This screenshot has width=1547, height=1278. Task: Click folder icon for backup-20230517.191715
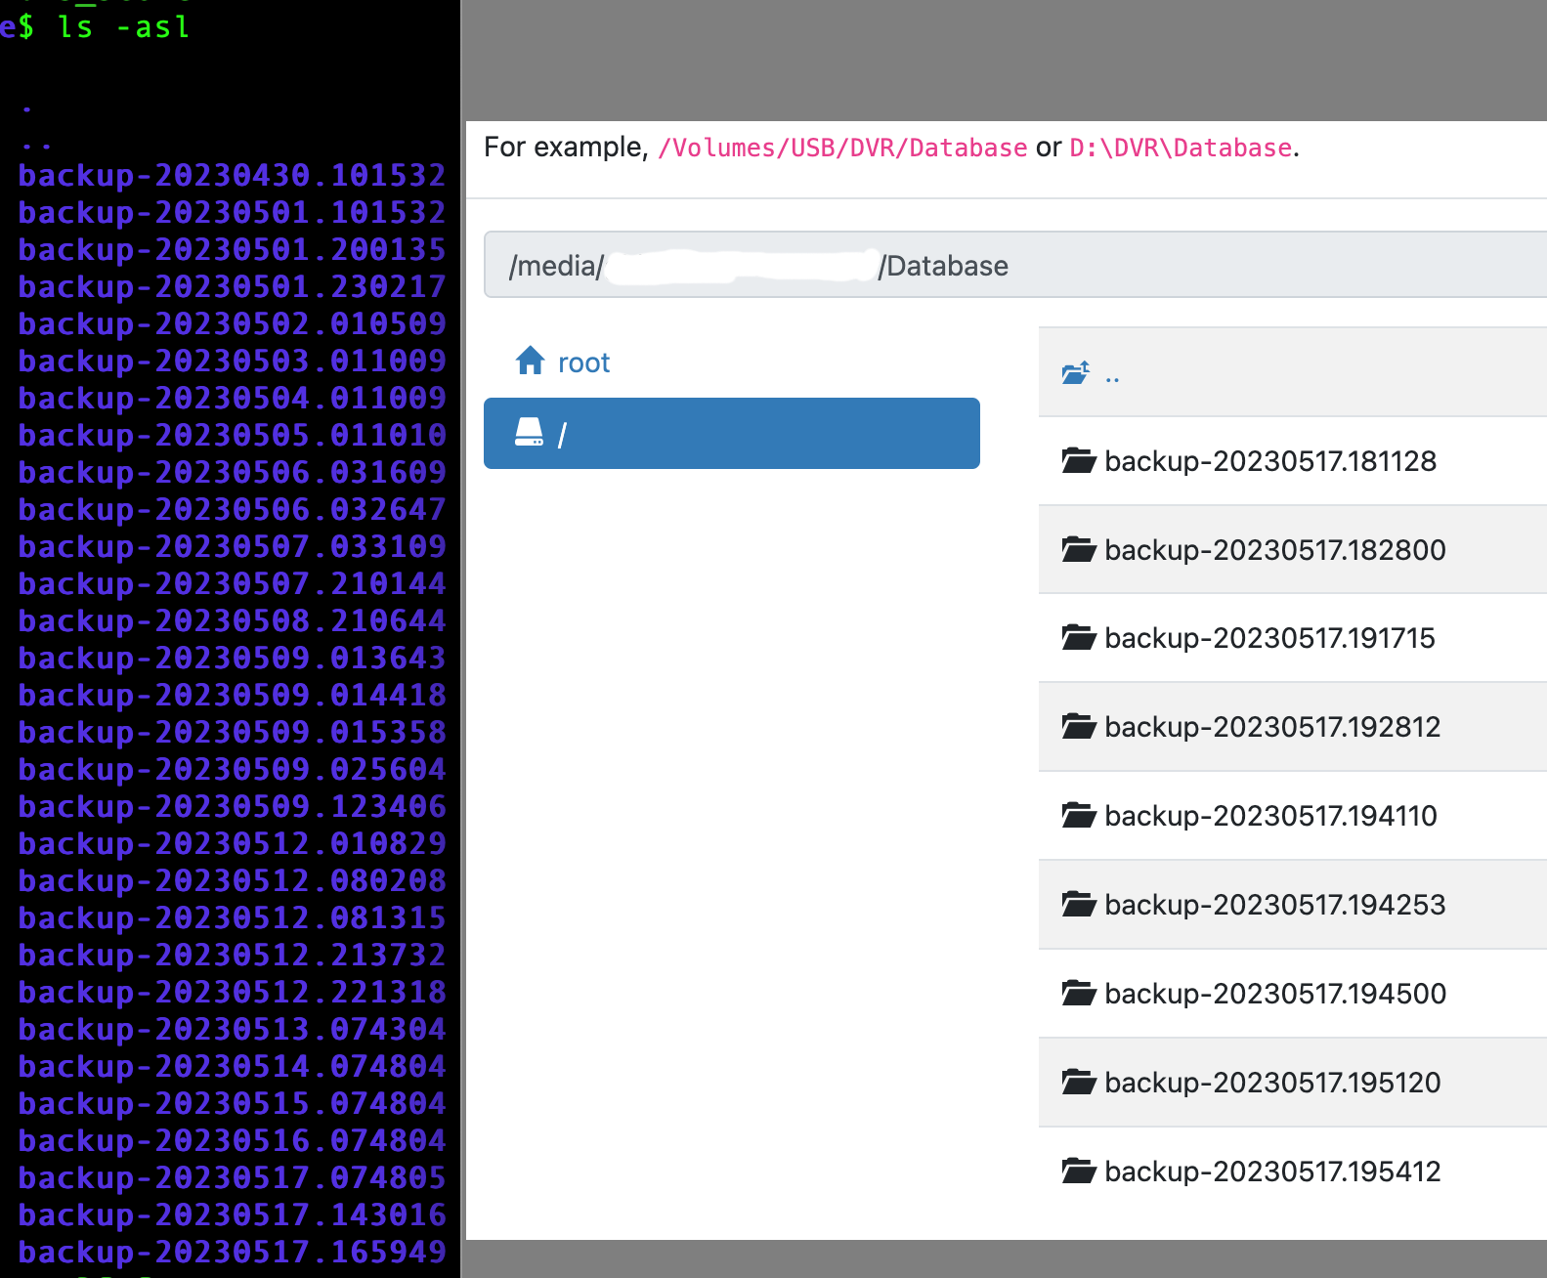pyautogui.click(x=1079, y=638)
